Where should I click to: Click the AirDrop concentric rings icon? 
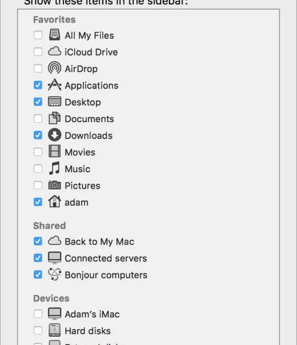pyautogui.click(x=54, y=68)
